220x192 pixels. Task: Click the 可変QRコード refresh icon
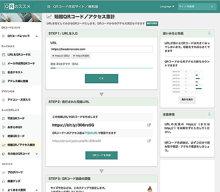pos(3,119)
